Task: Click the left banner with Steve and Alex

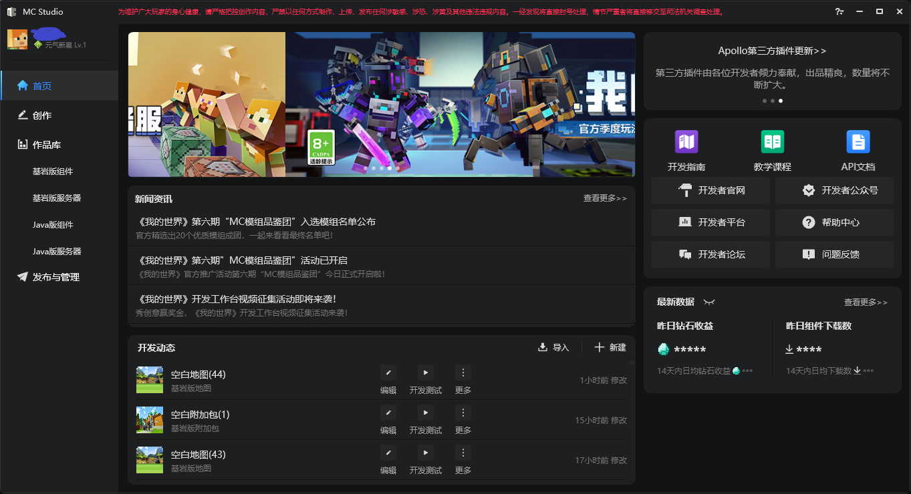Action: coord(207,104)
